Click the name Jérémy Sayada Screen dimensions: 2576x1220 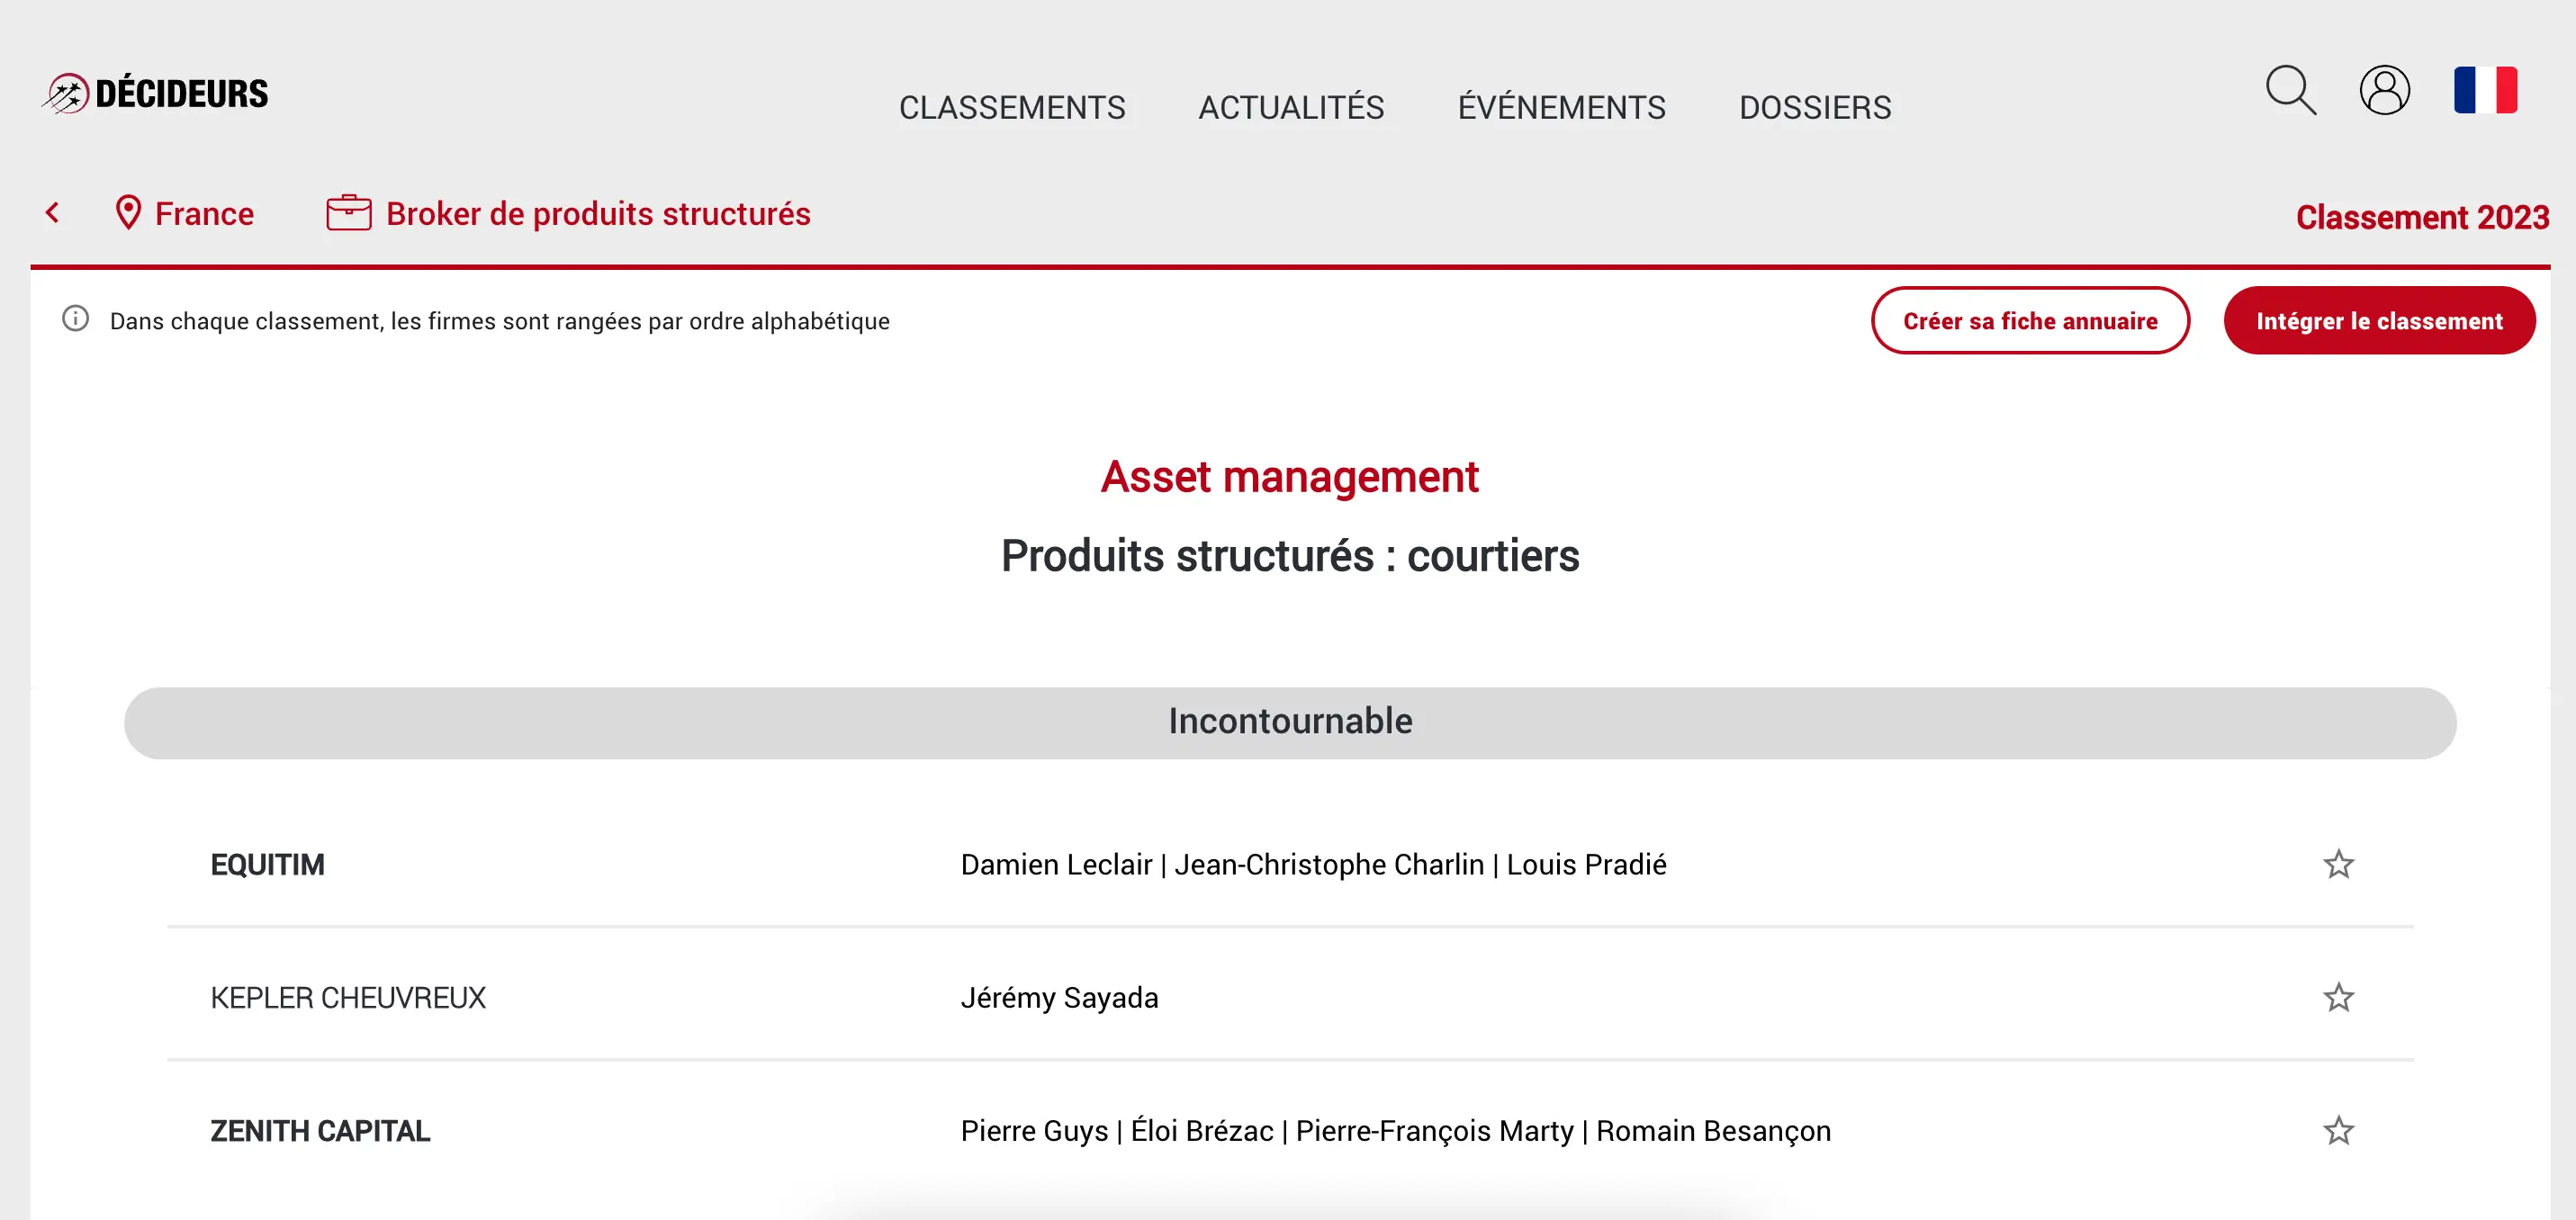[1059, 997]
